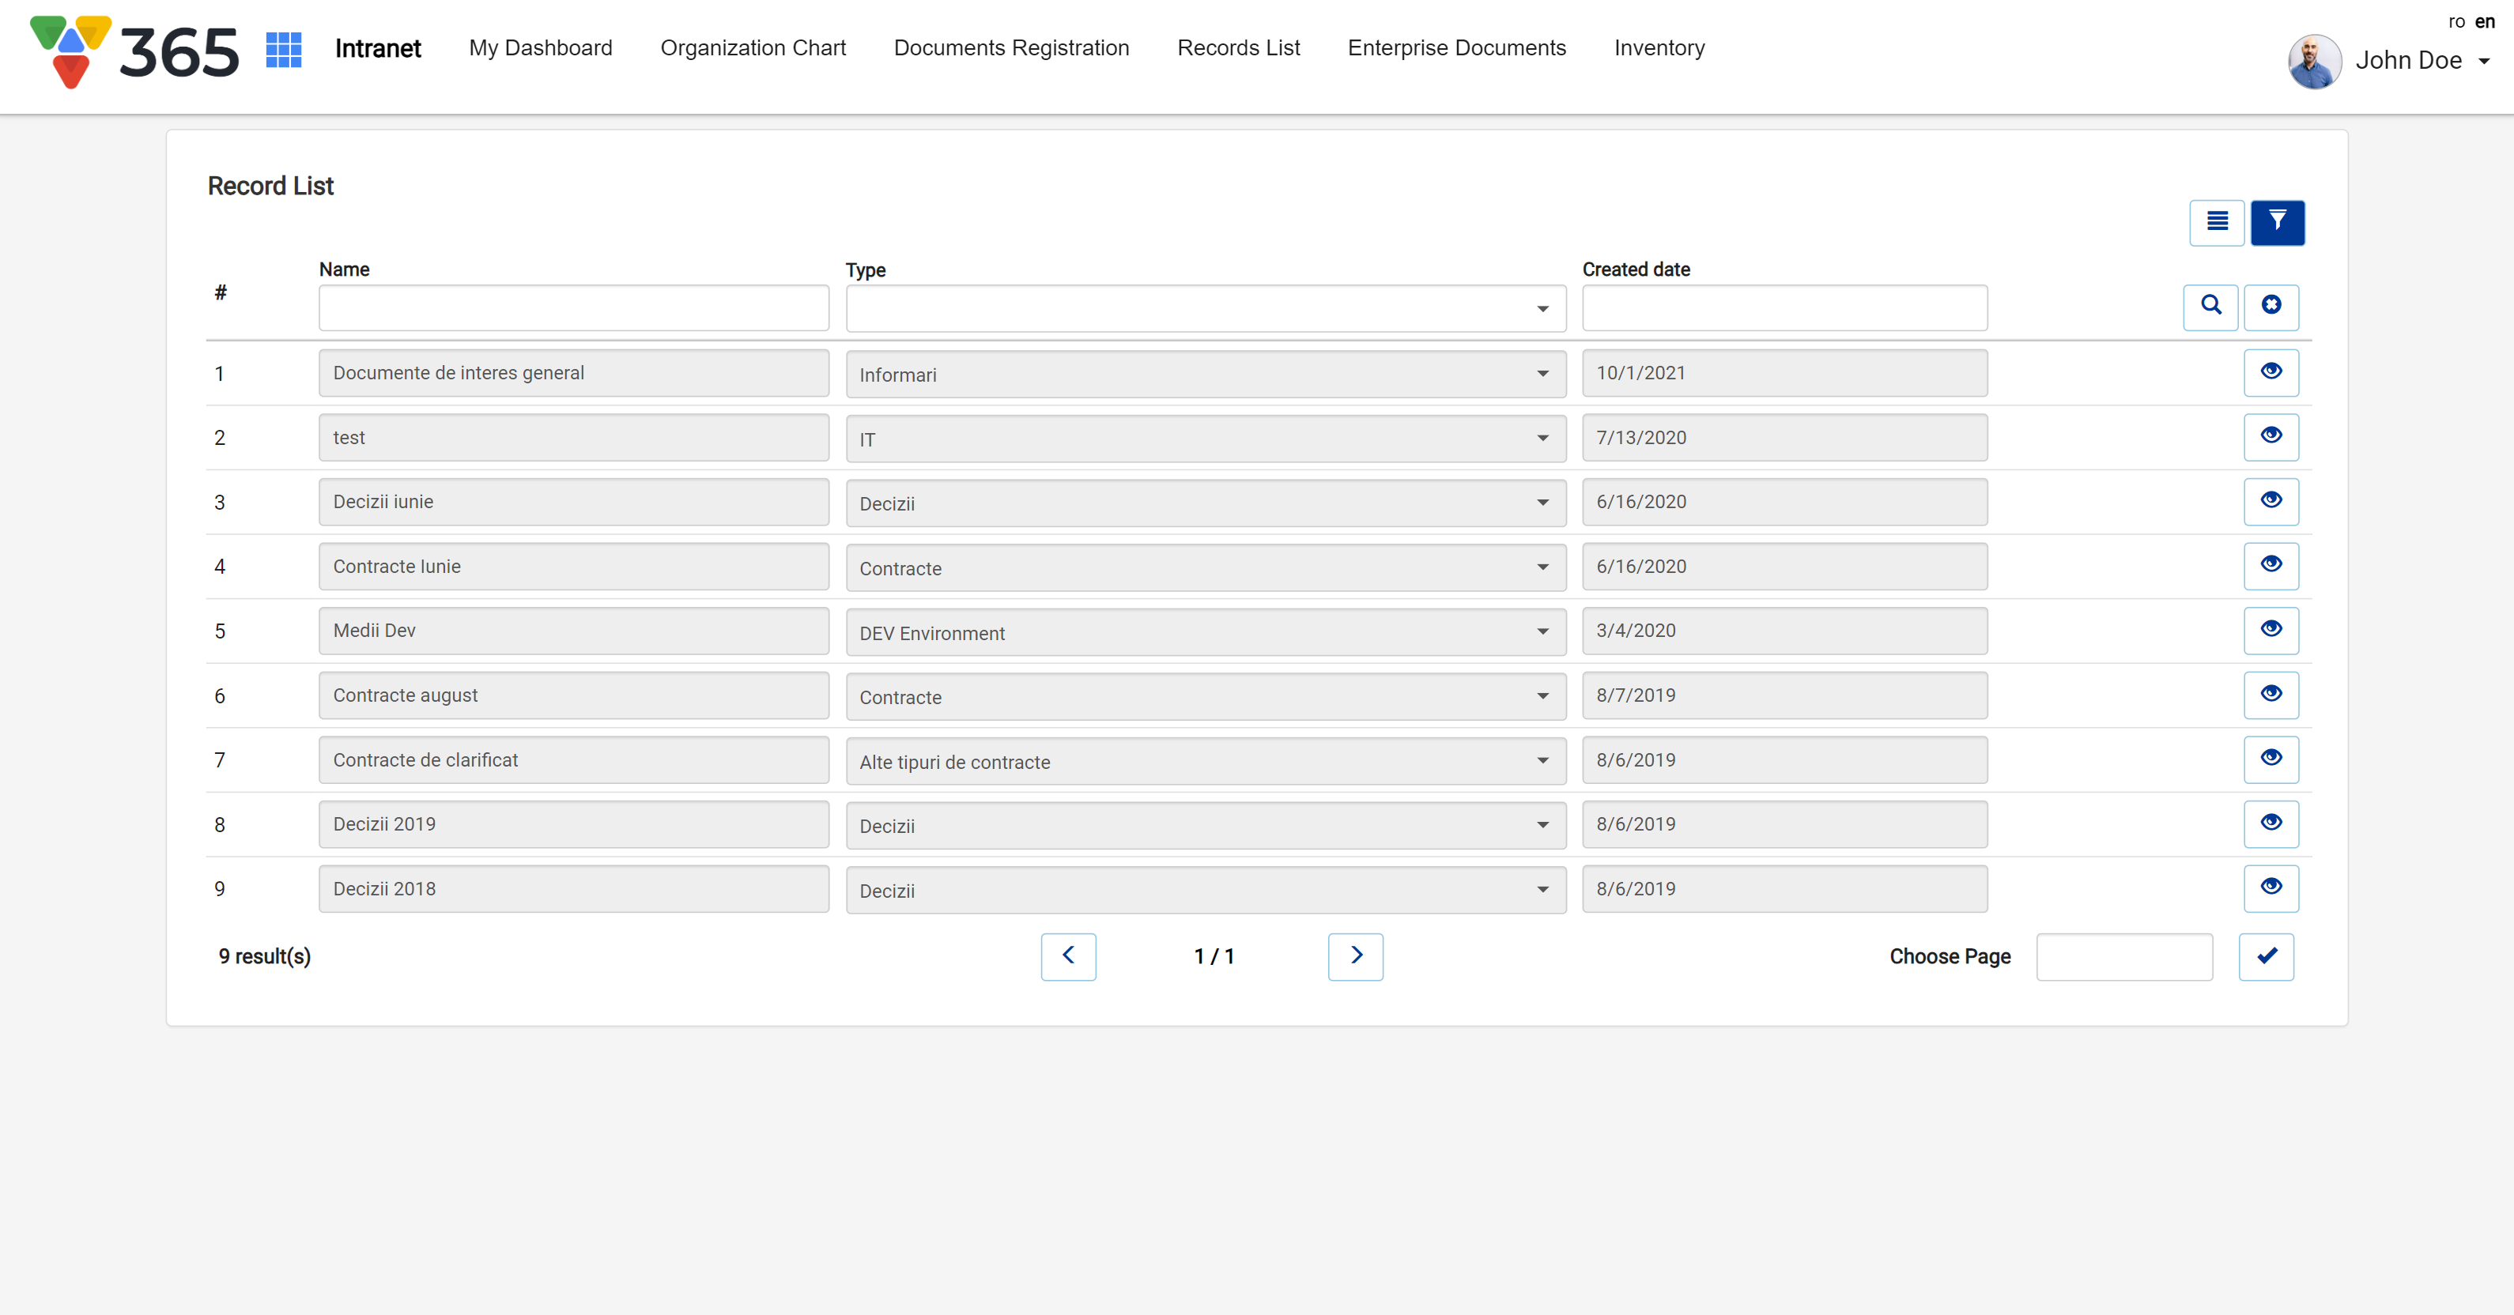View the Documente de interes general record
The image size is (2514, 1315).
(2271, 371)
